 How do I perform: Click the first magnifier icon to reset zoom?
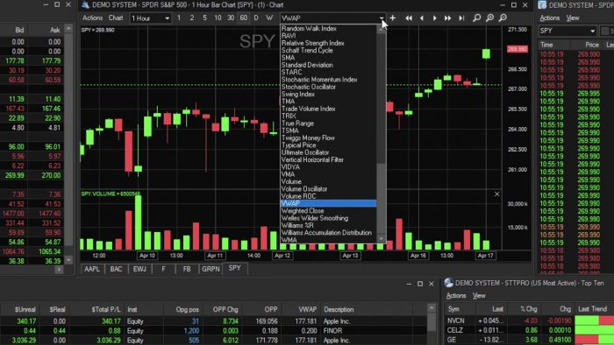476,18
